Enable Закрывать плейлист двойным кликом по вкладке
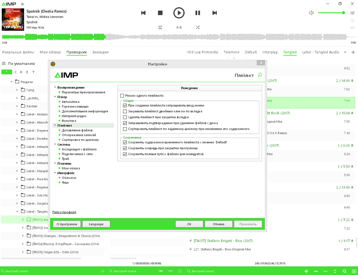The width and height of the screenshot is (358, 275). coord(125,111)
